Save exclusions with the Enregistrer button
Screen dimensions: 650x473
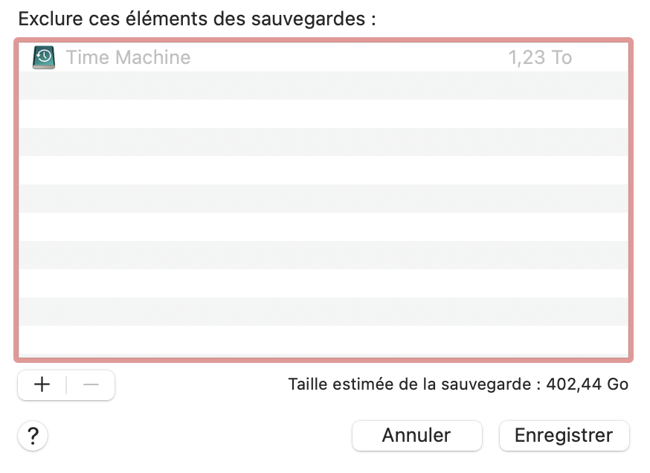pyautogui.click(x=564, y=435)
